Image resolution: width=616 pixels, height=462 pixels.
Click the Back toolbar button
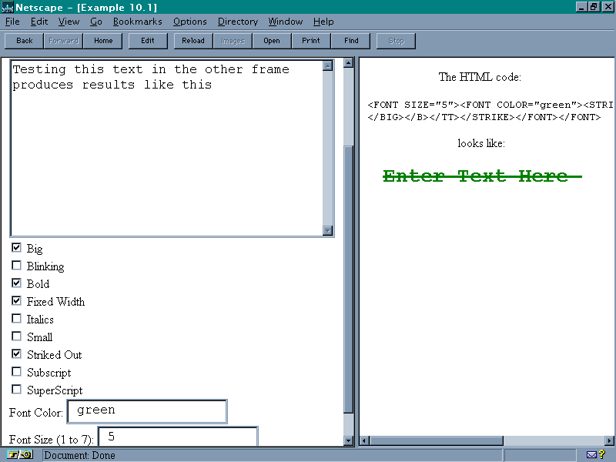pyautogui.click(x=25, y=41)
